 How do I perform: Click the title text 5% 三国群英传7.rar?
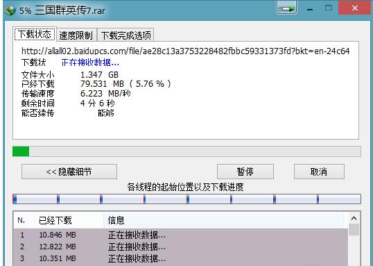click(x=62, y=10)
